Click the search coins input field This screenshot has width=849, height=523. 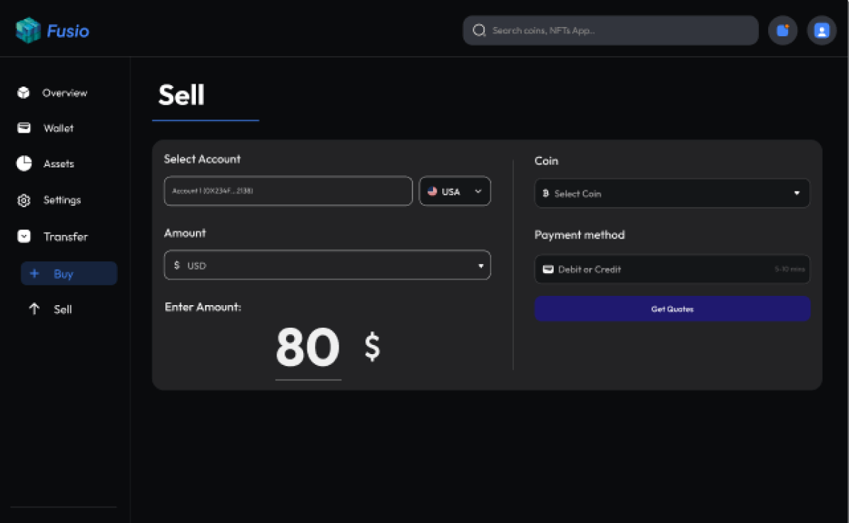coord(618,31)
